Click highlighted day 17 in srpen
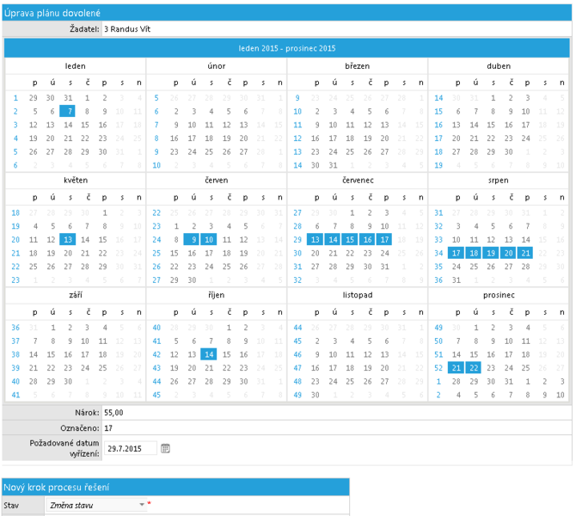The height and width of the screenshot is (516, 576). (x=456, y=253)
